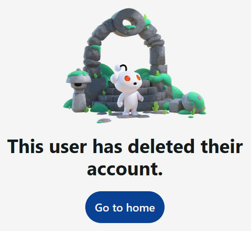The height and width of the screenshot is (231, 251).
Task: Click the round mossy boulder on right
Action: pyautogui.click(x=193, y=102)
